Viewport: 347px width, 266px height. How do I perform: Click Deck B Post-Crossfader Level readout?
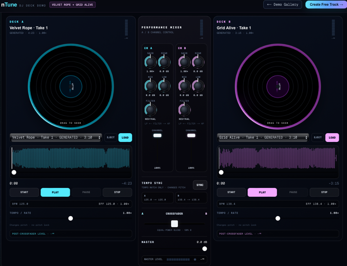(278, 234)
